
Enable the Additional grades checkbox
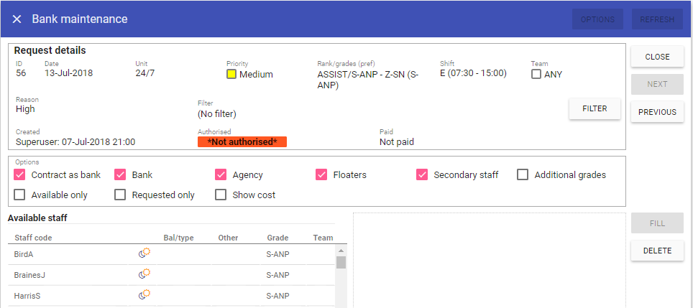[x=523, y=174]
